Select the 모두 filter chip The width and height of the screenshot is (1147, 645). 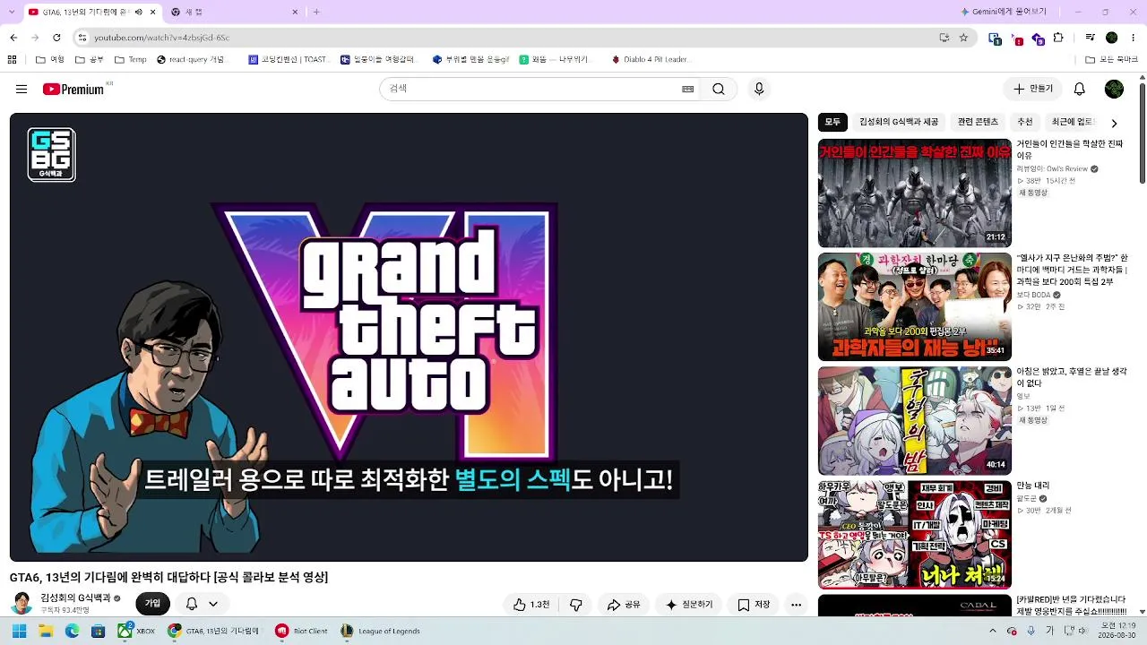click(832, 122)
